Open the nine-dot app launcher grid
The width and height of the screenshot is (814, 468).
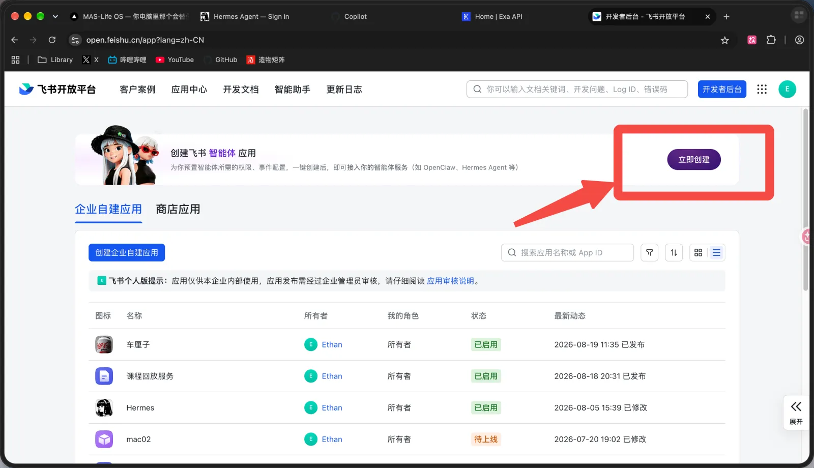[x=762, y=89]
